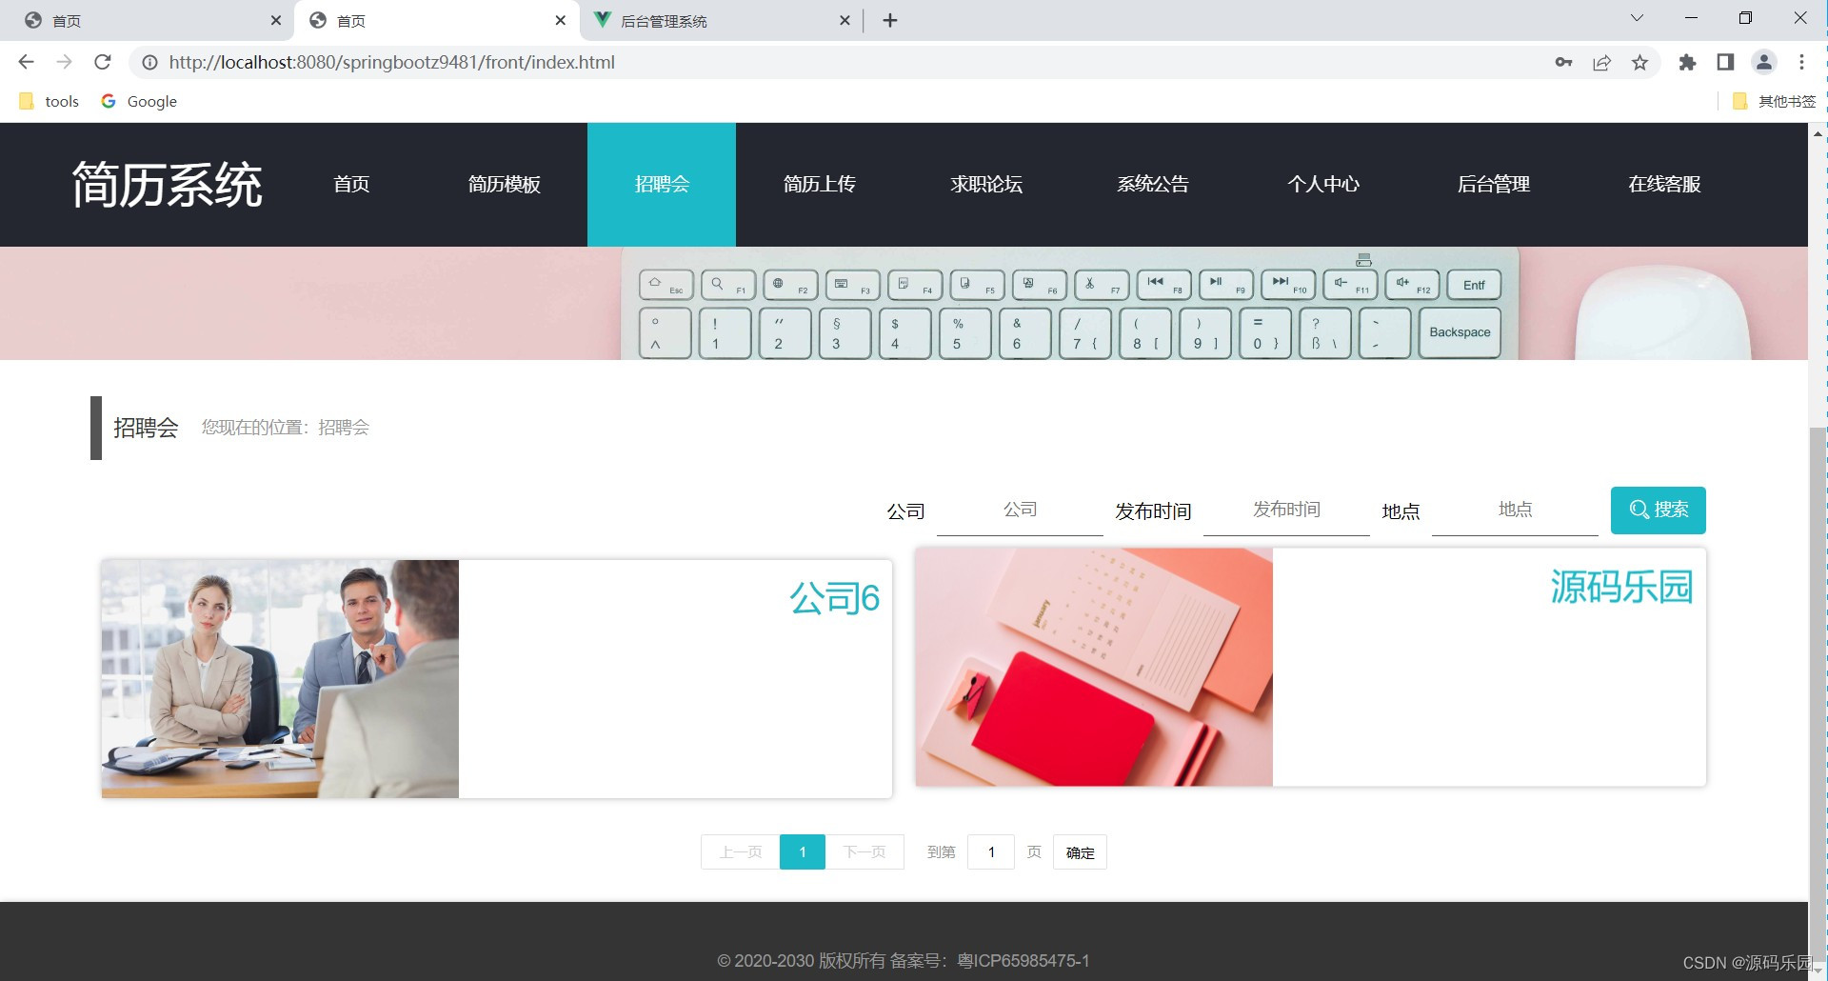
Task: Switch to the 后台管理系统 tab
Action: (666, 20)
